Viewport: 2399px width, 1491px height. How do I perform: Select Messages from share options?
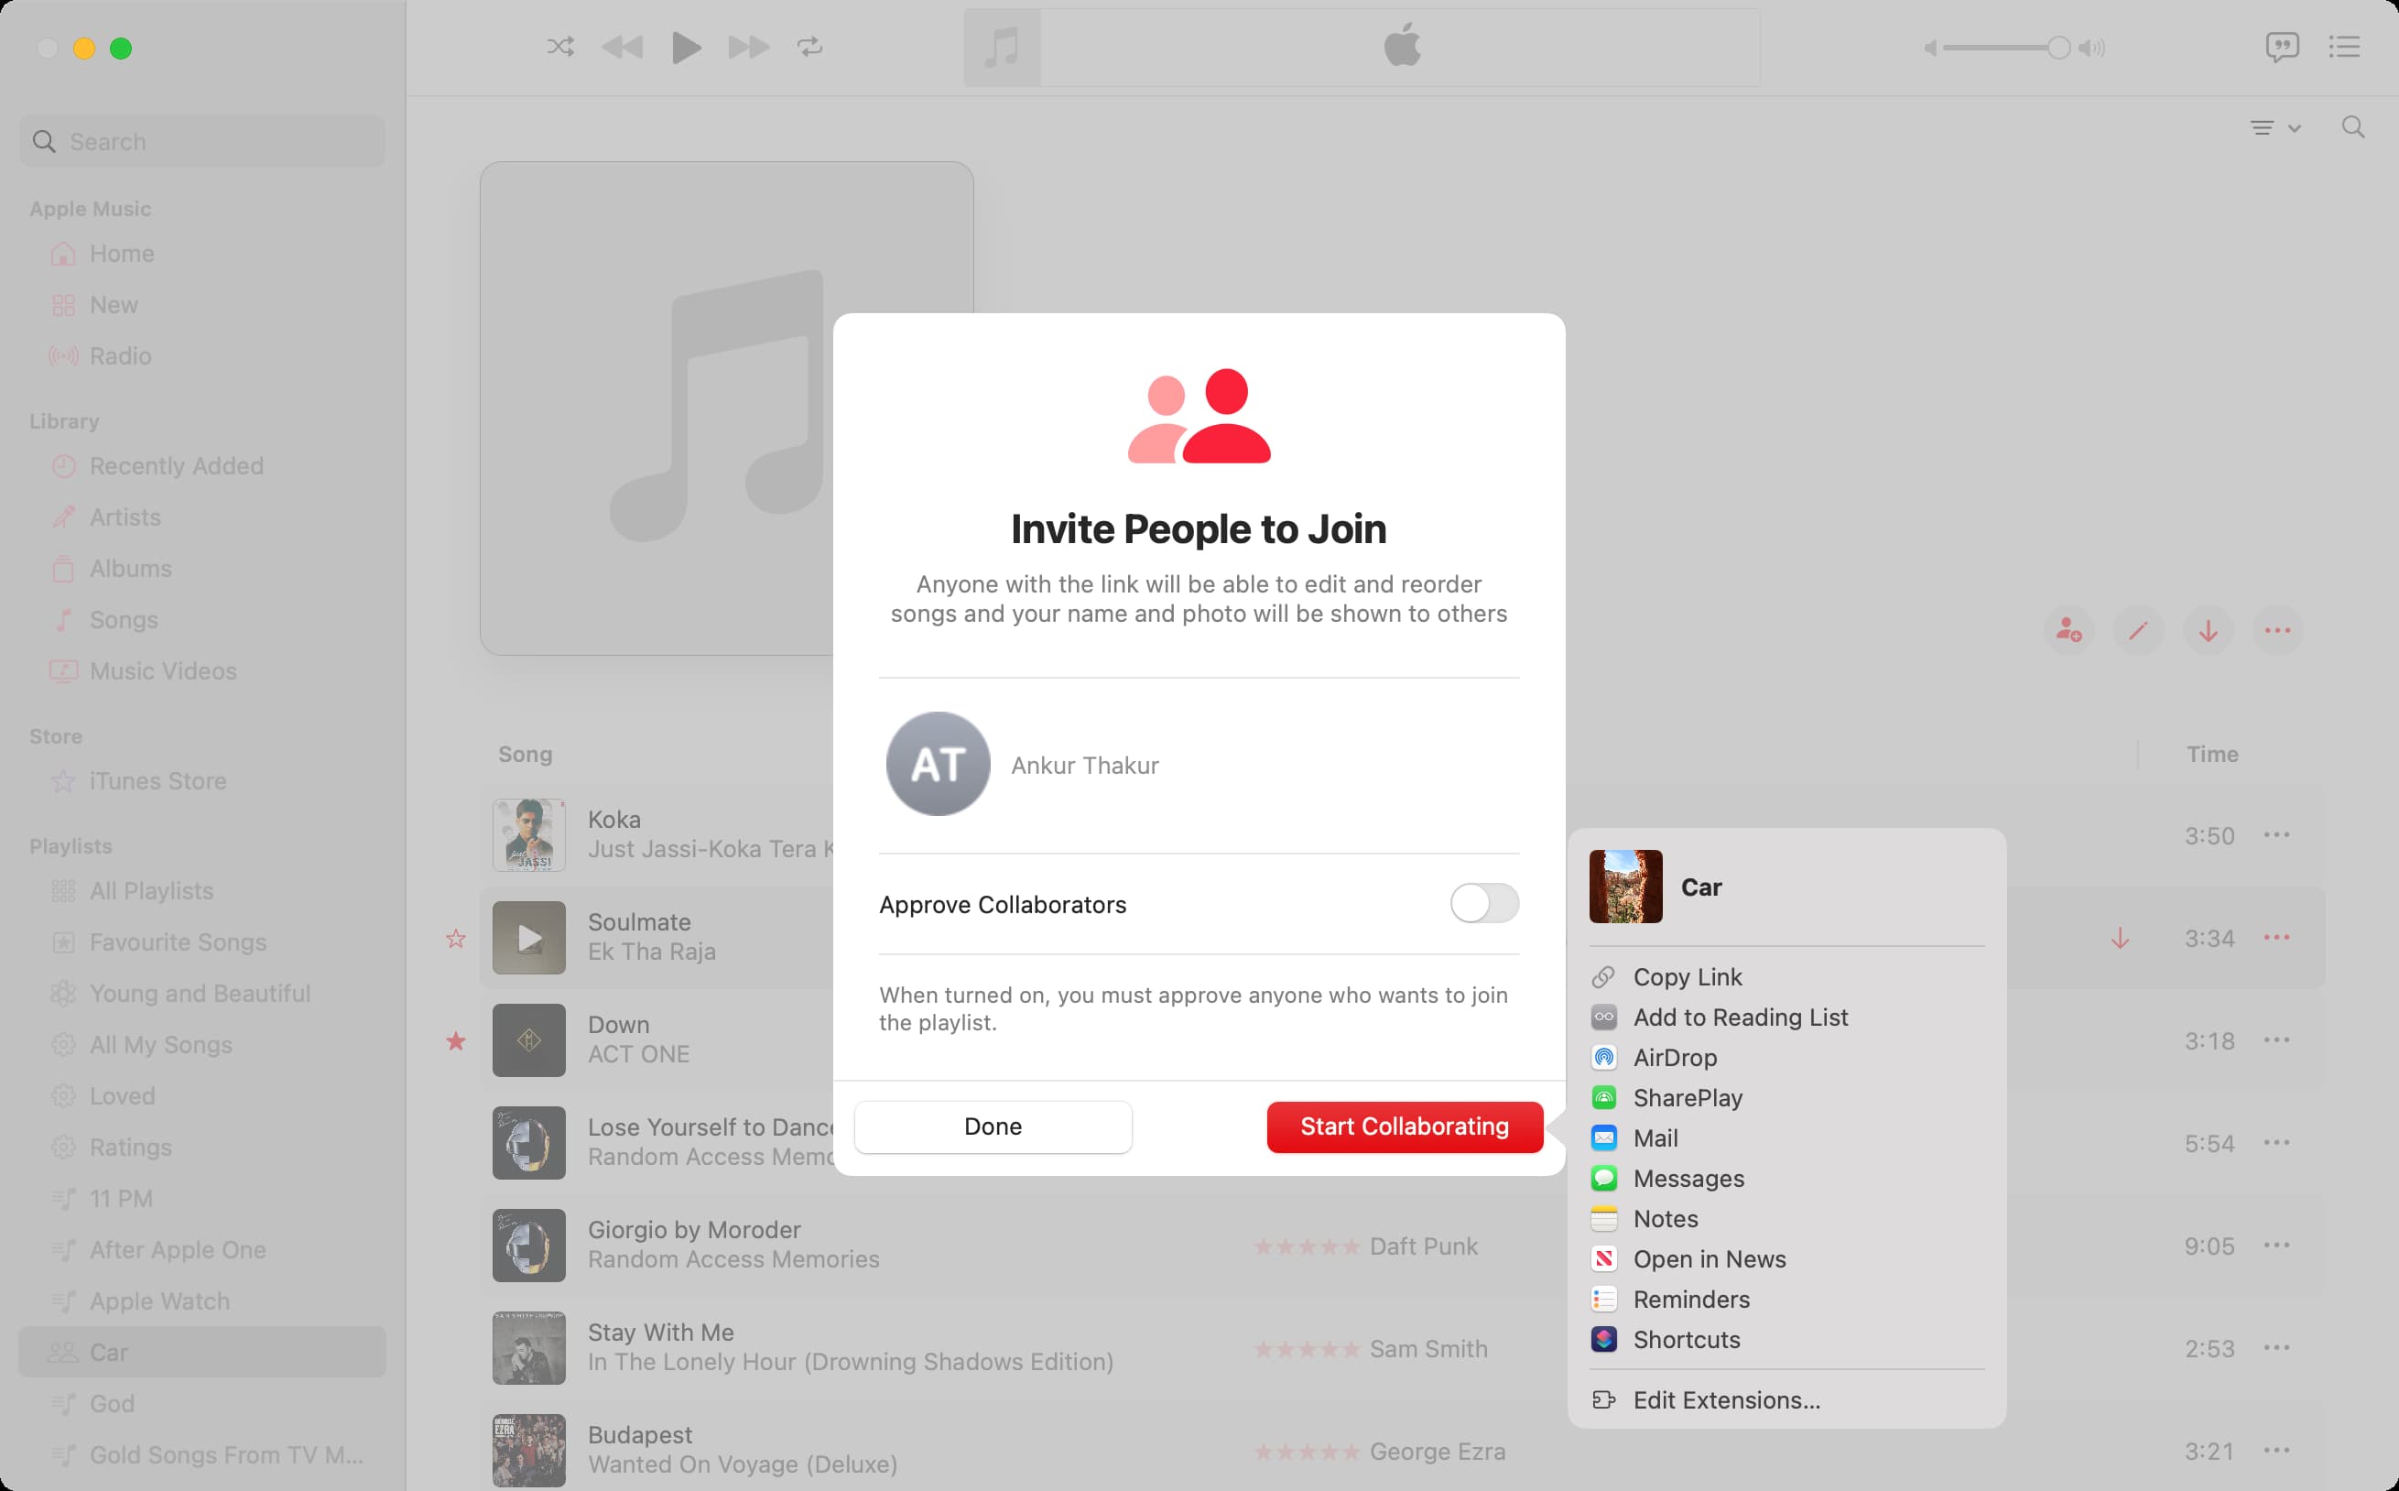[x=1688, y=1179]
